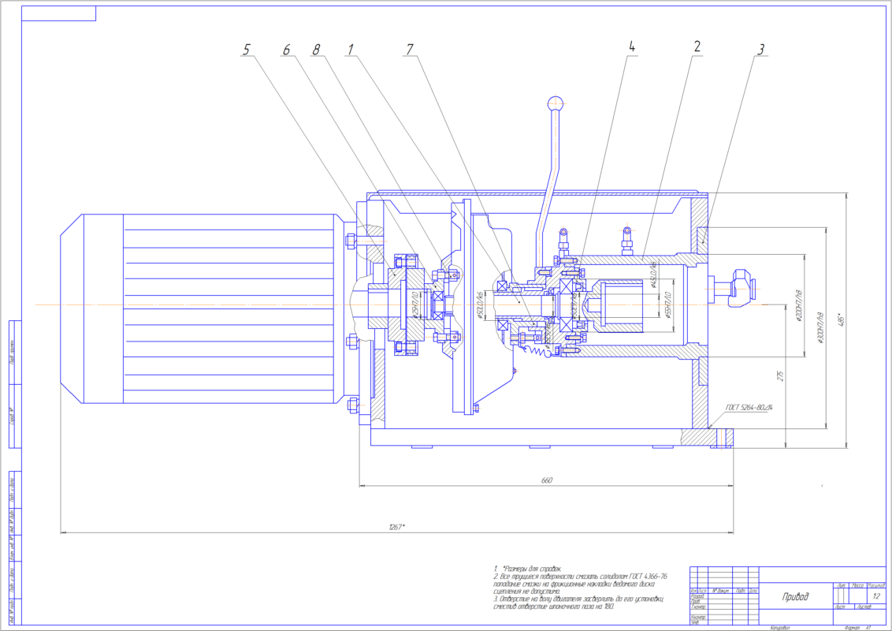Select the ø45L0/k6 fit dimension
Image resolution: width=892 pixels, height=631 pixels.
click(654, 274)
